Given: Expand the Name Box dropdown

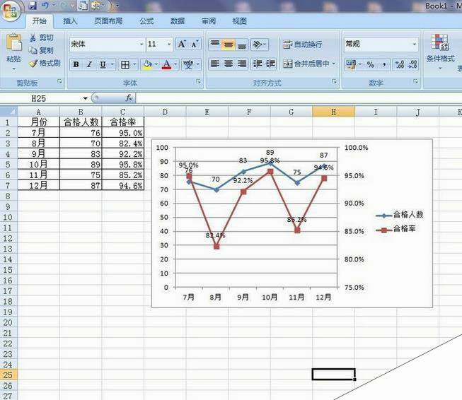Looking at the screenshot, I should 85,98.
